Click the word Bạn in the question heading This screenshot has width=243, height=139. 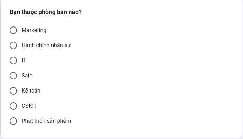[15, 12]
